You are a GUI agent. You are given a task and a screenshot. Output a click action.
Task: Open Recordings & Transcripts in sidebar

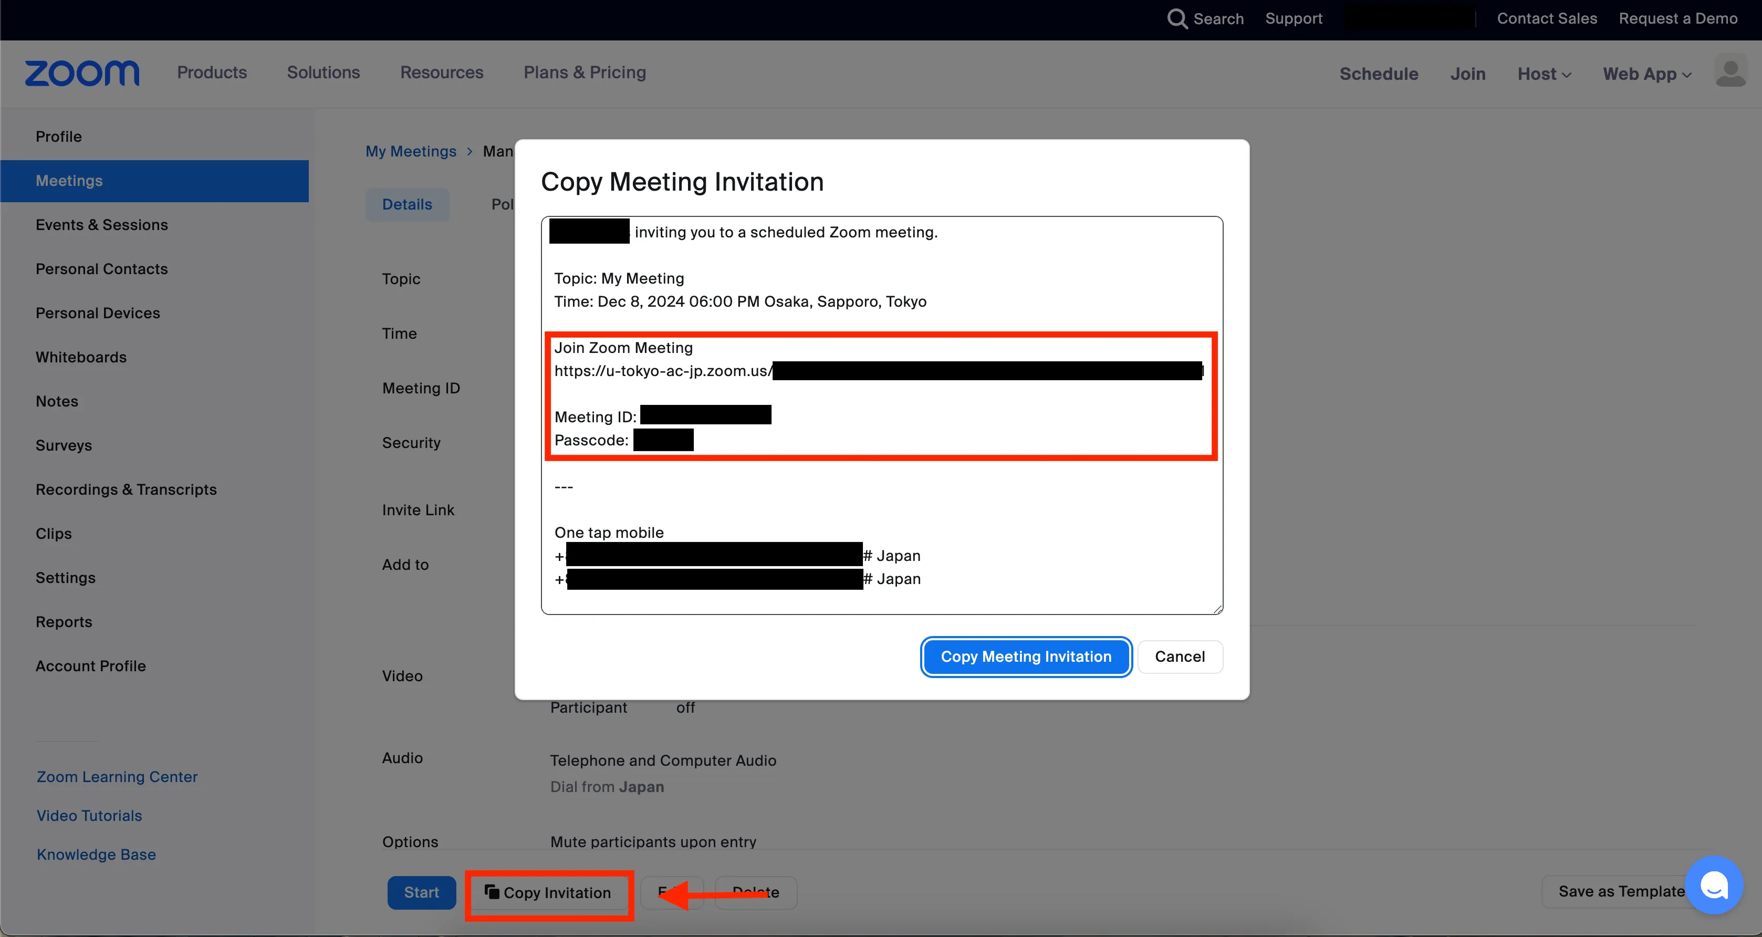coord(126,490)
